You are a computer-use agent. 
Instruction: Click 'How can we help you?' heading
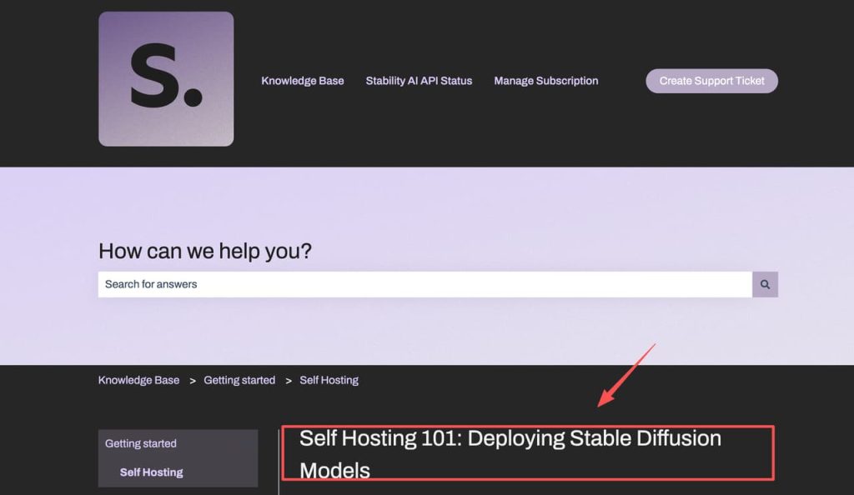click(205, 251)
